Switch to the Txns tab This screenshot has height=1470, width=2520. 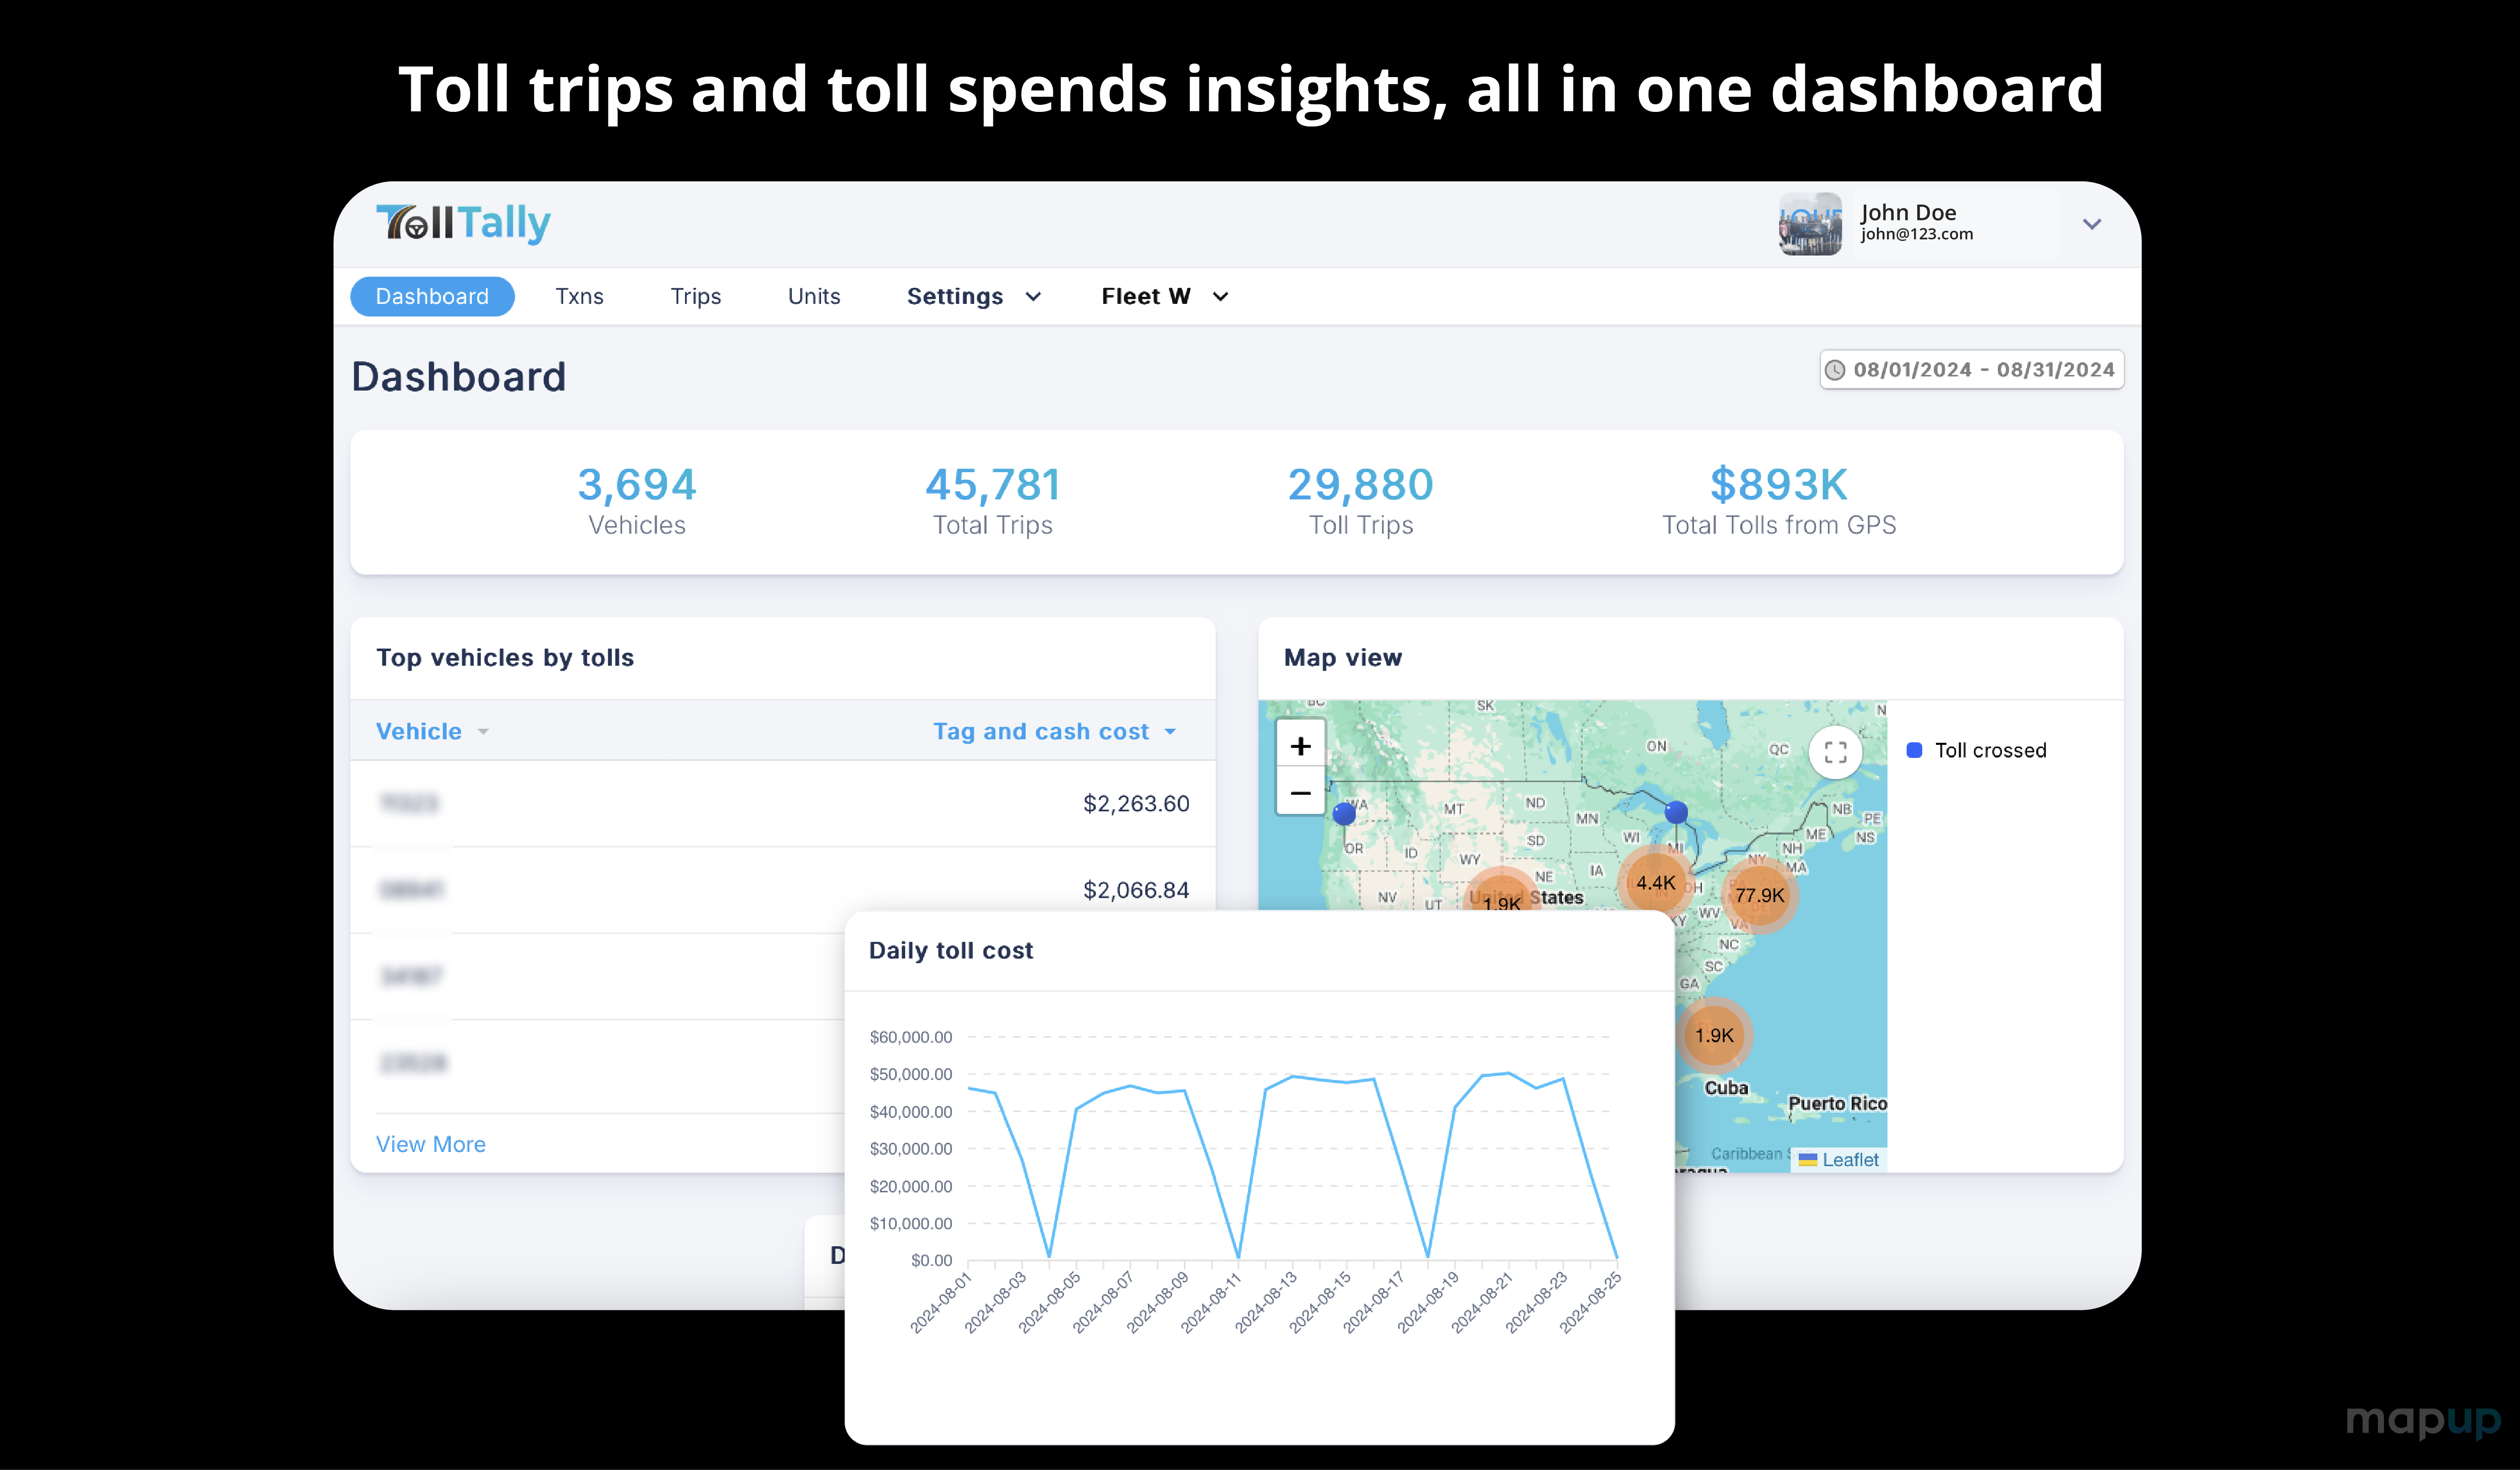579,296
